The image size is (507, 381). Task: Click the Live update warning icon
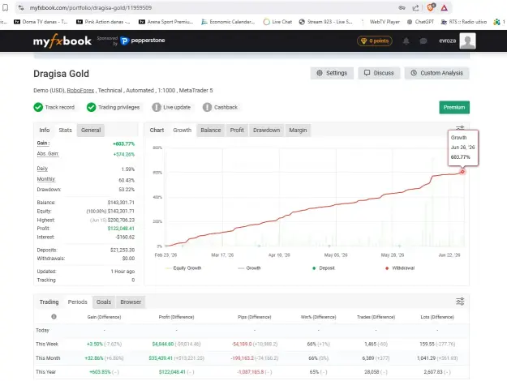157,107
